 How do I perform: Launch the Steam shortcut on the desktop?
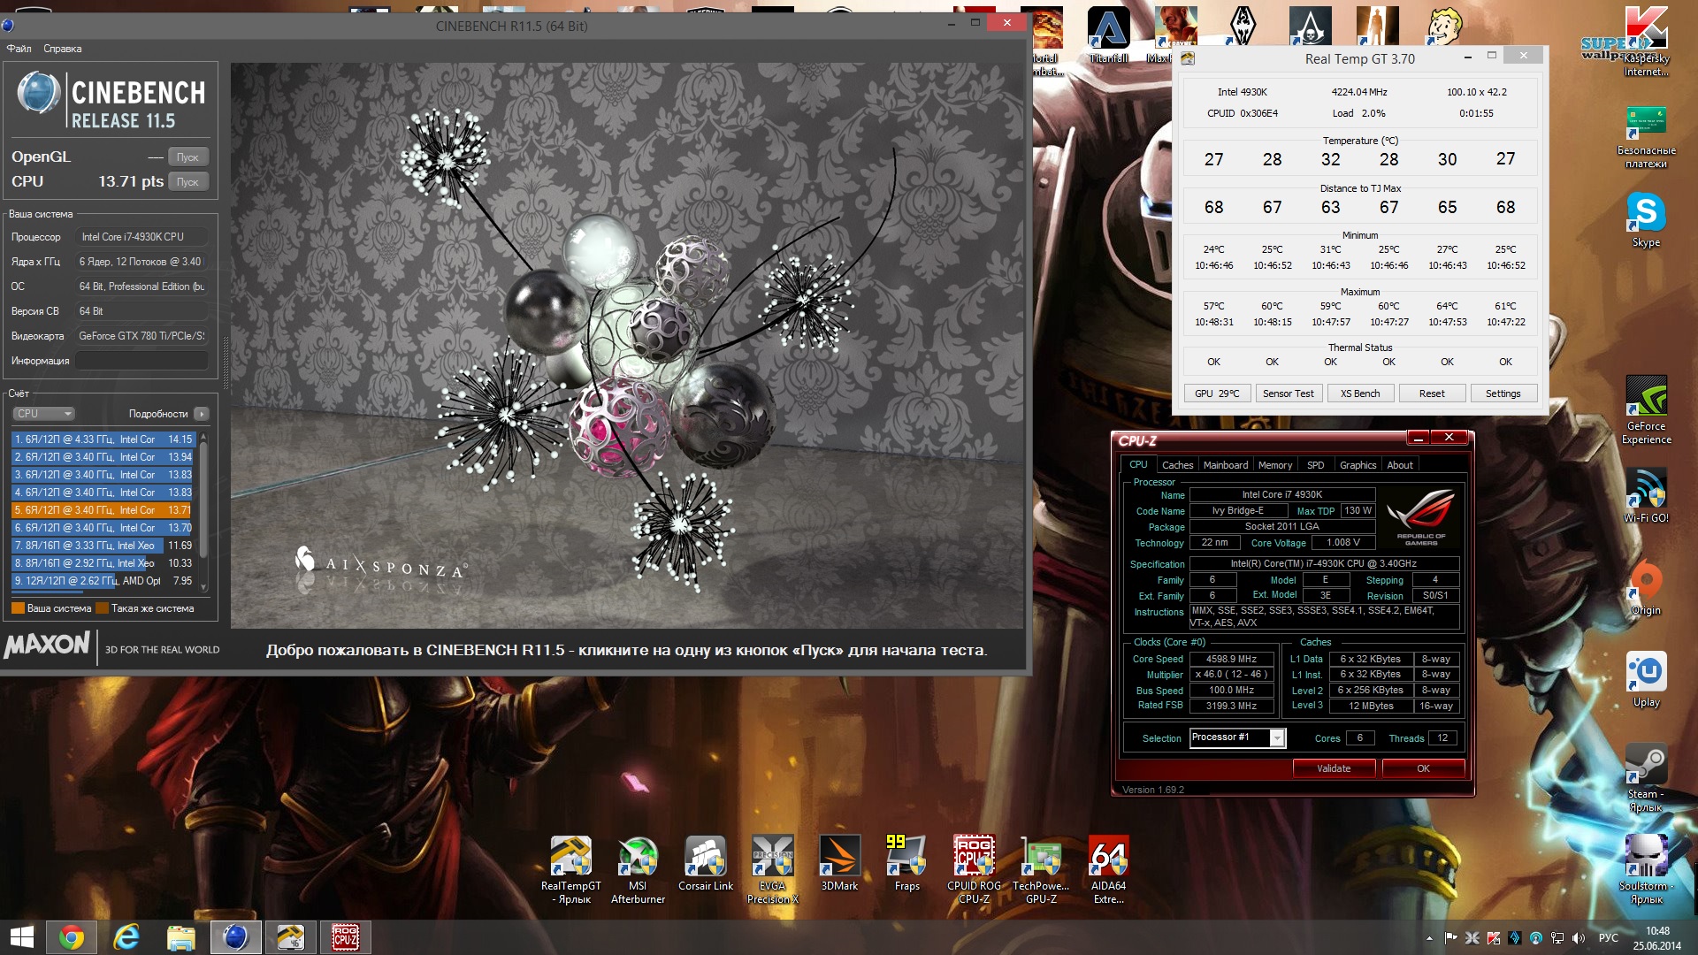pos(1646,778)
